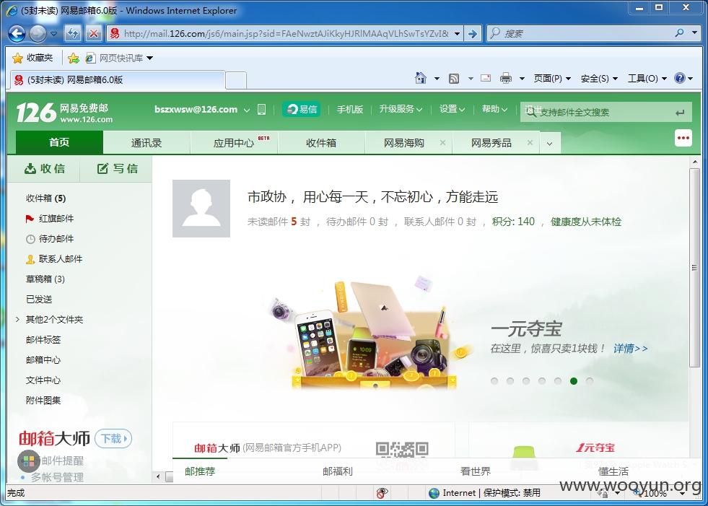Screen dimensions: 708x506
Task: Switch to the 网易秀品 tab
Action: pos(491,143)
